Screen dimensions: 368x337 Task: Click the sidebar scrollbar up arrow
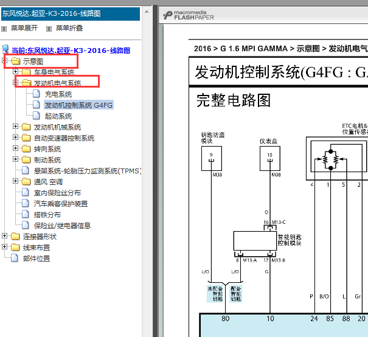coord(147,12)
